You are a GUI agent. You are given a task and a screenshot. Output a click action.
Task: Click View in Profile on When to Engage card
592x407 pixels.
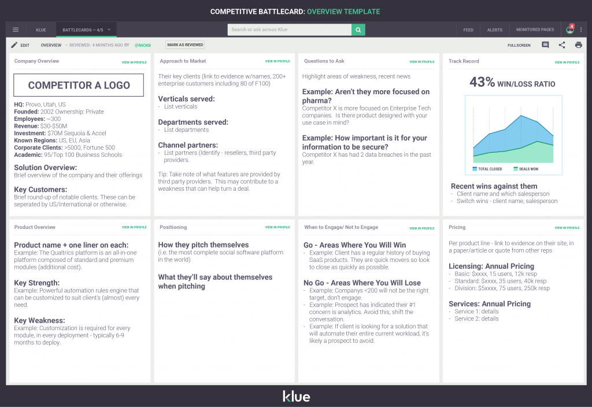tap(421, 228)
